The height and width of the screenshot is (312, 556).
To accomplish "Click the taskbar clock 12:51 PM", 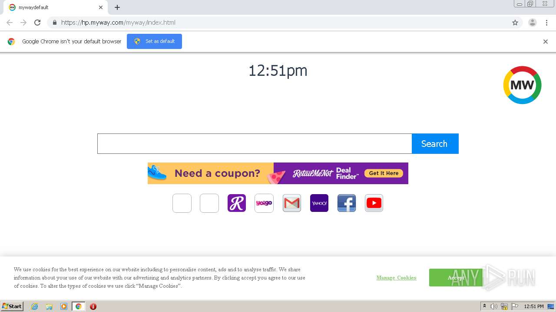I will pos(533,306).
